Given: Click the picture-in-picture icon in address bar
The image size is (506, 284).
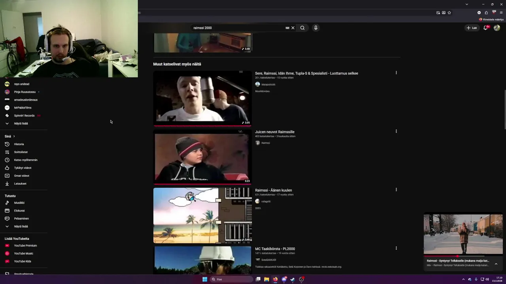Looking at the screenshot, I should 438,13.
